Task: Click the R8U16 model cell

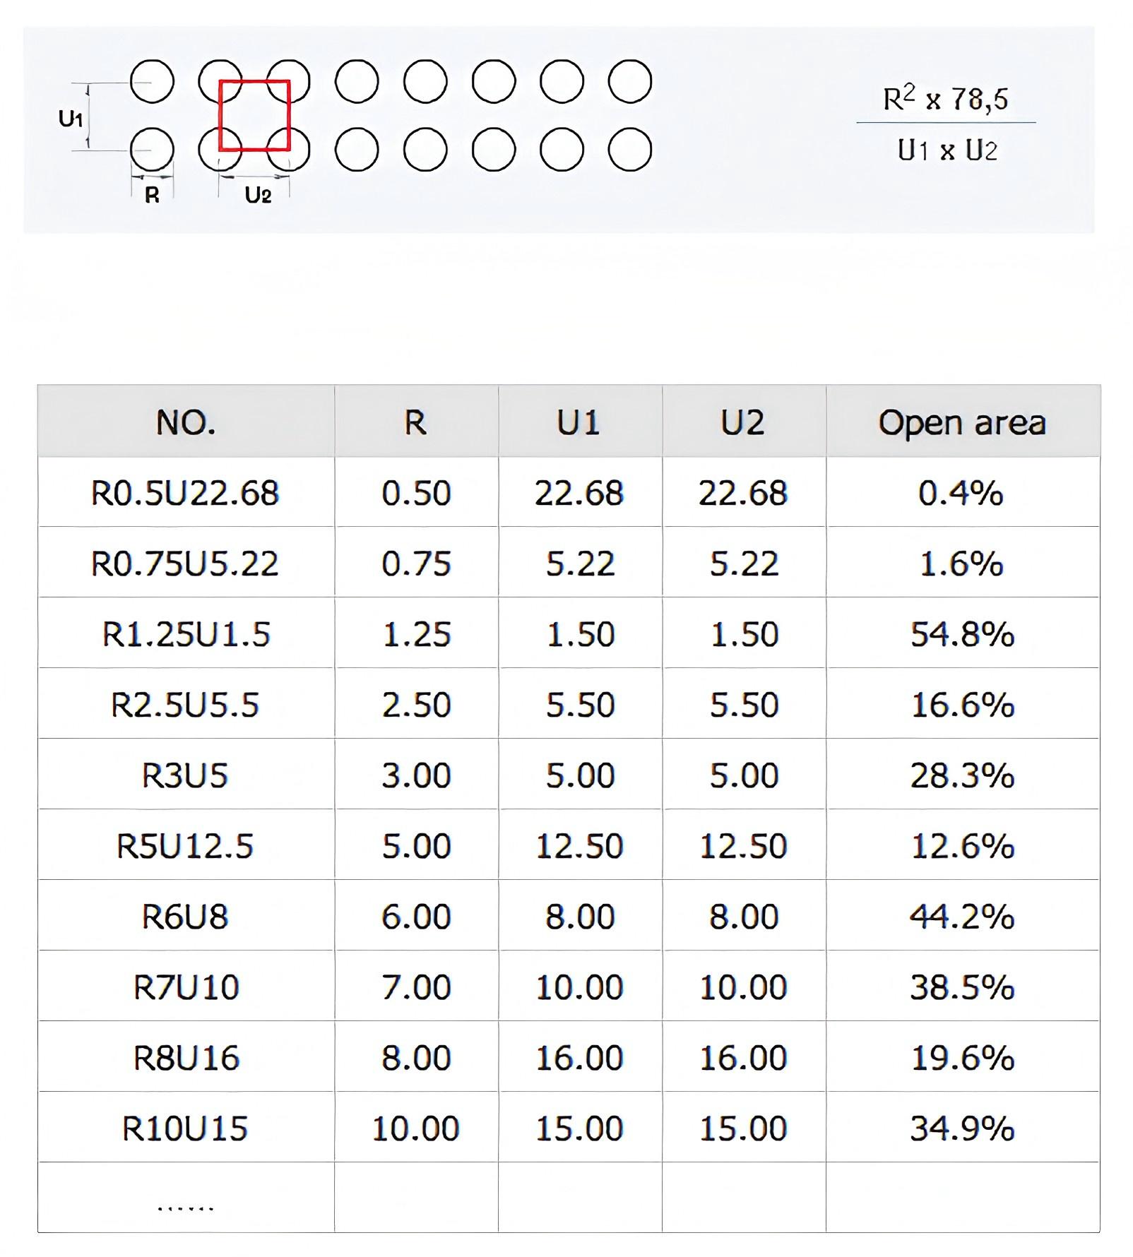Action: pos(186,1058)
